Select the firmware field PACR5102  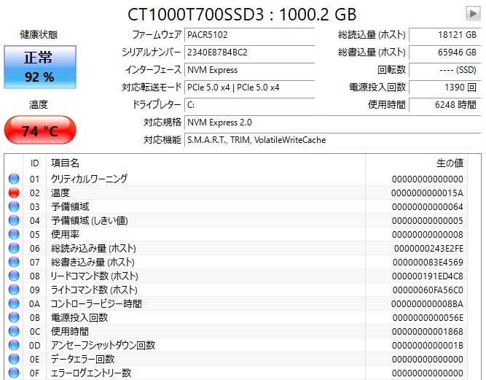click(248, 34)
